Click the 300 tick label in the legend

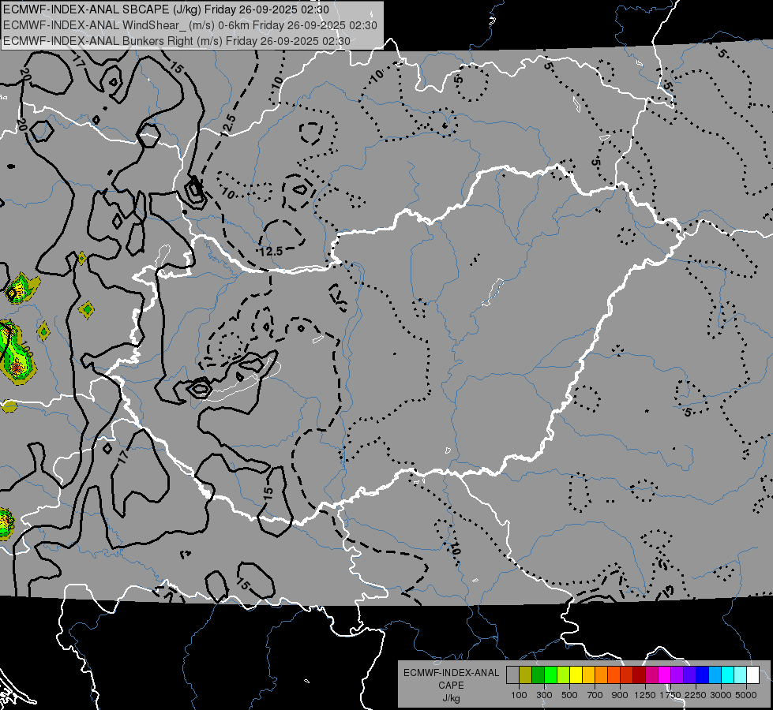click(x=544, y=695)
